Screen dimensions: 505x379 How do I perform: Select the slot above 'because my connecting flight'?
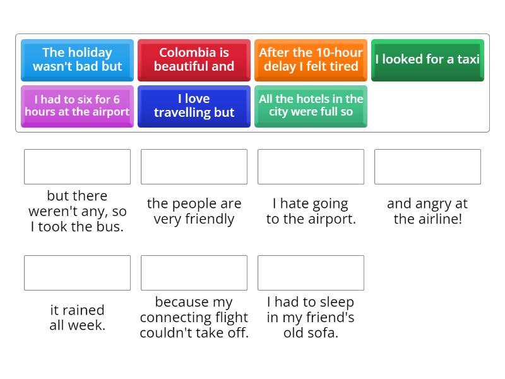click(x=194, y=273)
